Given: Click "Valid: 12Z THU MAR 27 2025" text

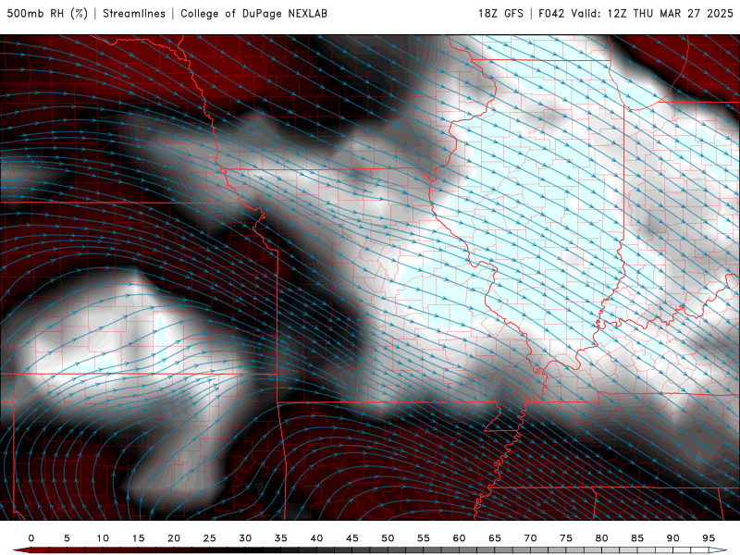Looking at the screenshot, I should [652, 14].
